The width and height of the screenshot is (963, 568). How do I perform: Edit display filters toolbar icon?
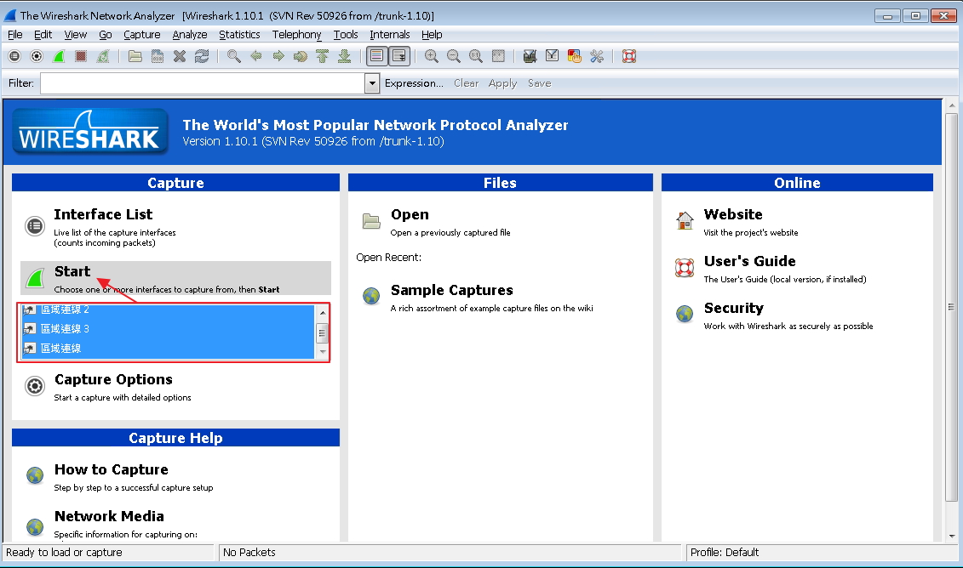tap(552, 56)
